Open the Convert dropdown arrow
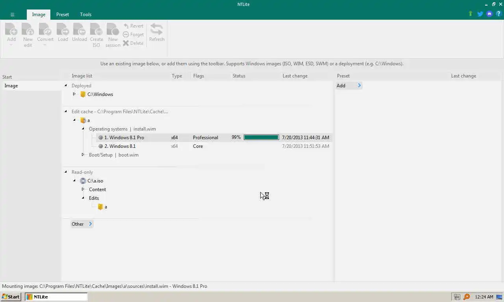Screen dimensions: 504x302 (45, 45)
